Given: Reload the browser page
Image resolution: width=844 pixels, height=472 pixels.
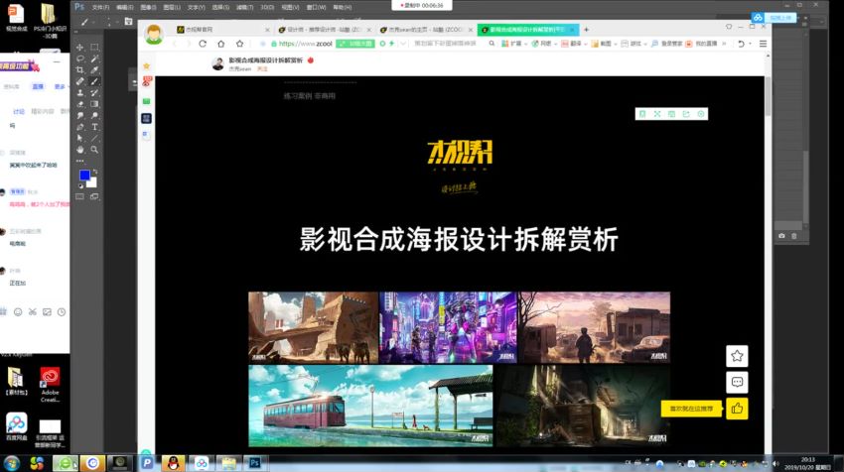Looking at the screenshot, I should coord(203,44).
